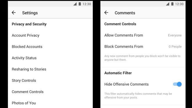Viewport: 192px width, 108px height.
Task: Tap signal icon in left status bar
Action: click(75, 4)
